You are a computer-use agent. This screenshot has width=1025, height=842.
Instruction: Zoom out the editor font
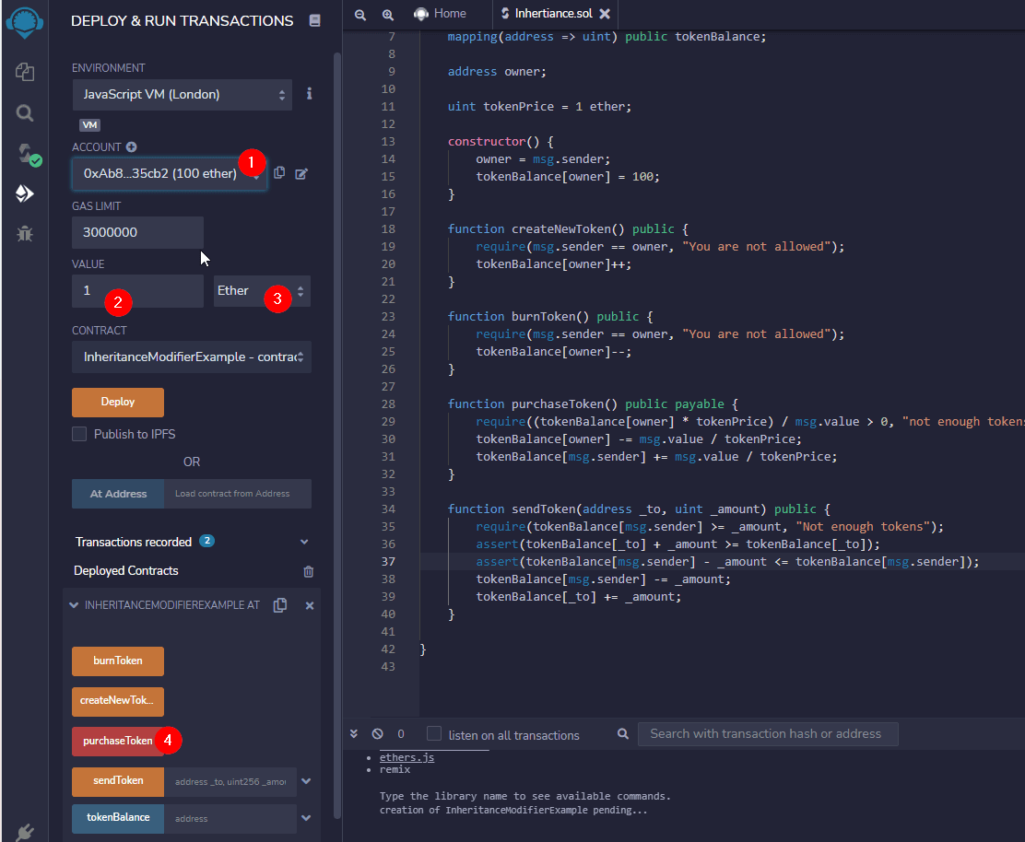point(360,15)
